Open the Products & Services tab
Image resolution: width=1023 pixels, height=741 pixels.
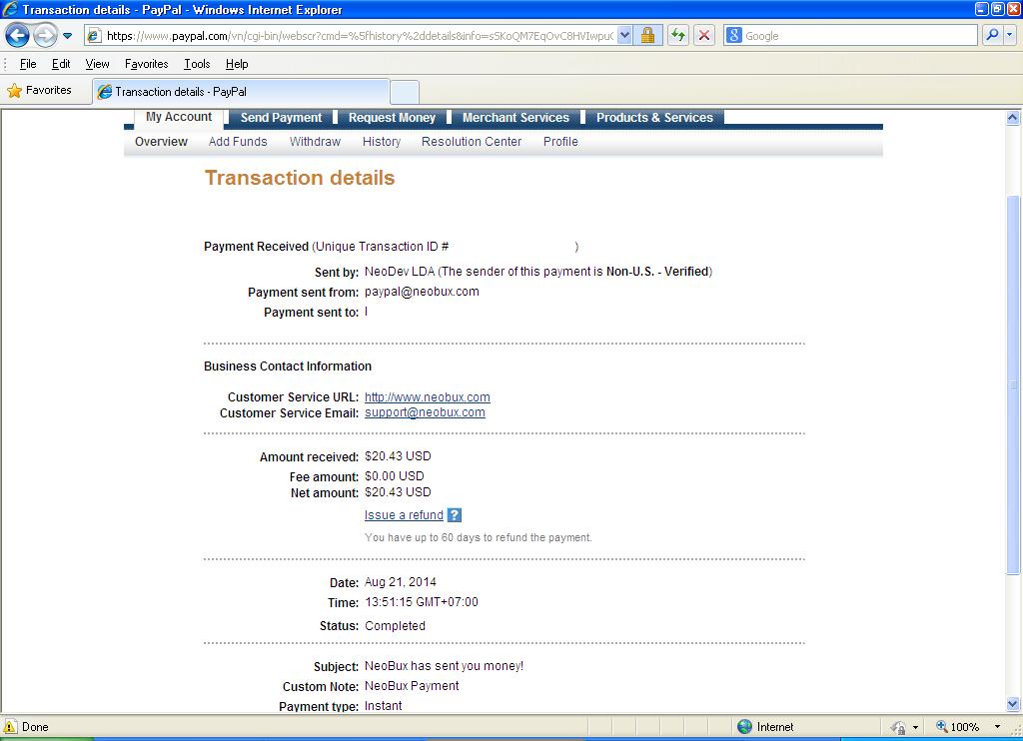click(x=654, y=118)
